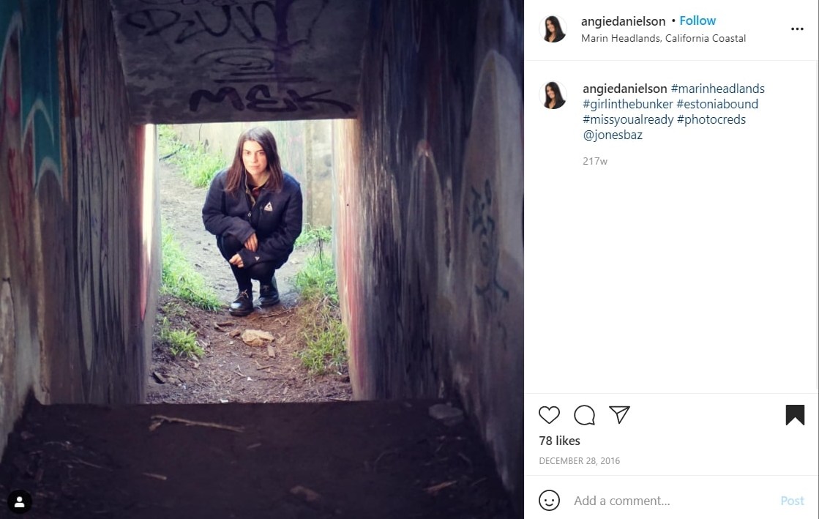The height and width of the screenshot is (519, 819).
Task: Visit the @jonesbaz profile mention
Action: [x=613, y=135]
